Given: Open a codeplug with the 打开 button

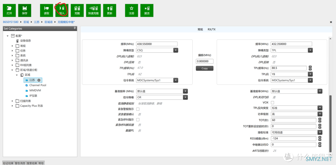Looking at the screenshot, I should coord(9,10).
